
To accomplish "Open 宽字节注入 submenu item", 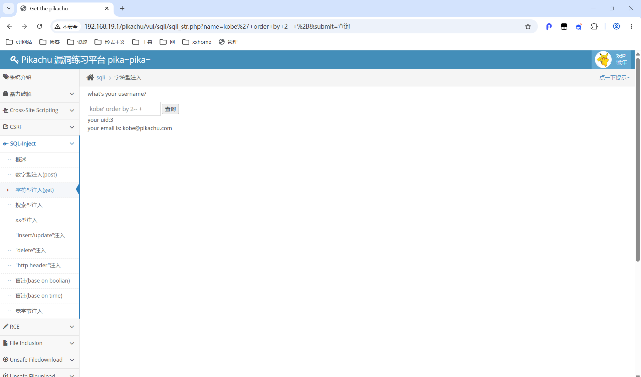I will pyautogui.click(x=29, y=311).
